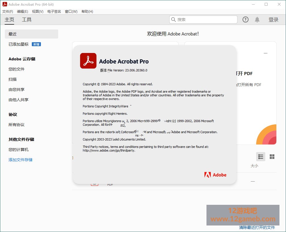Open 由他人共享 in the sidebar
This screenshot has width=286, height=232.
(18, 100)
